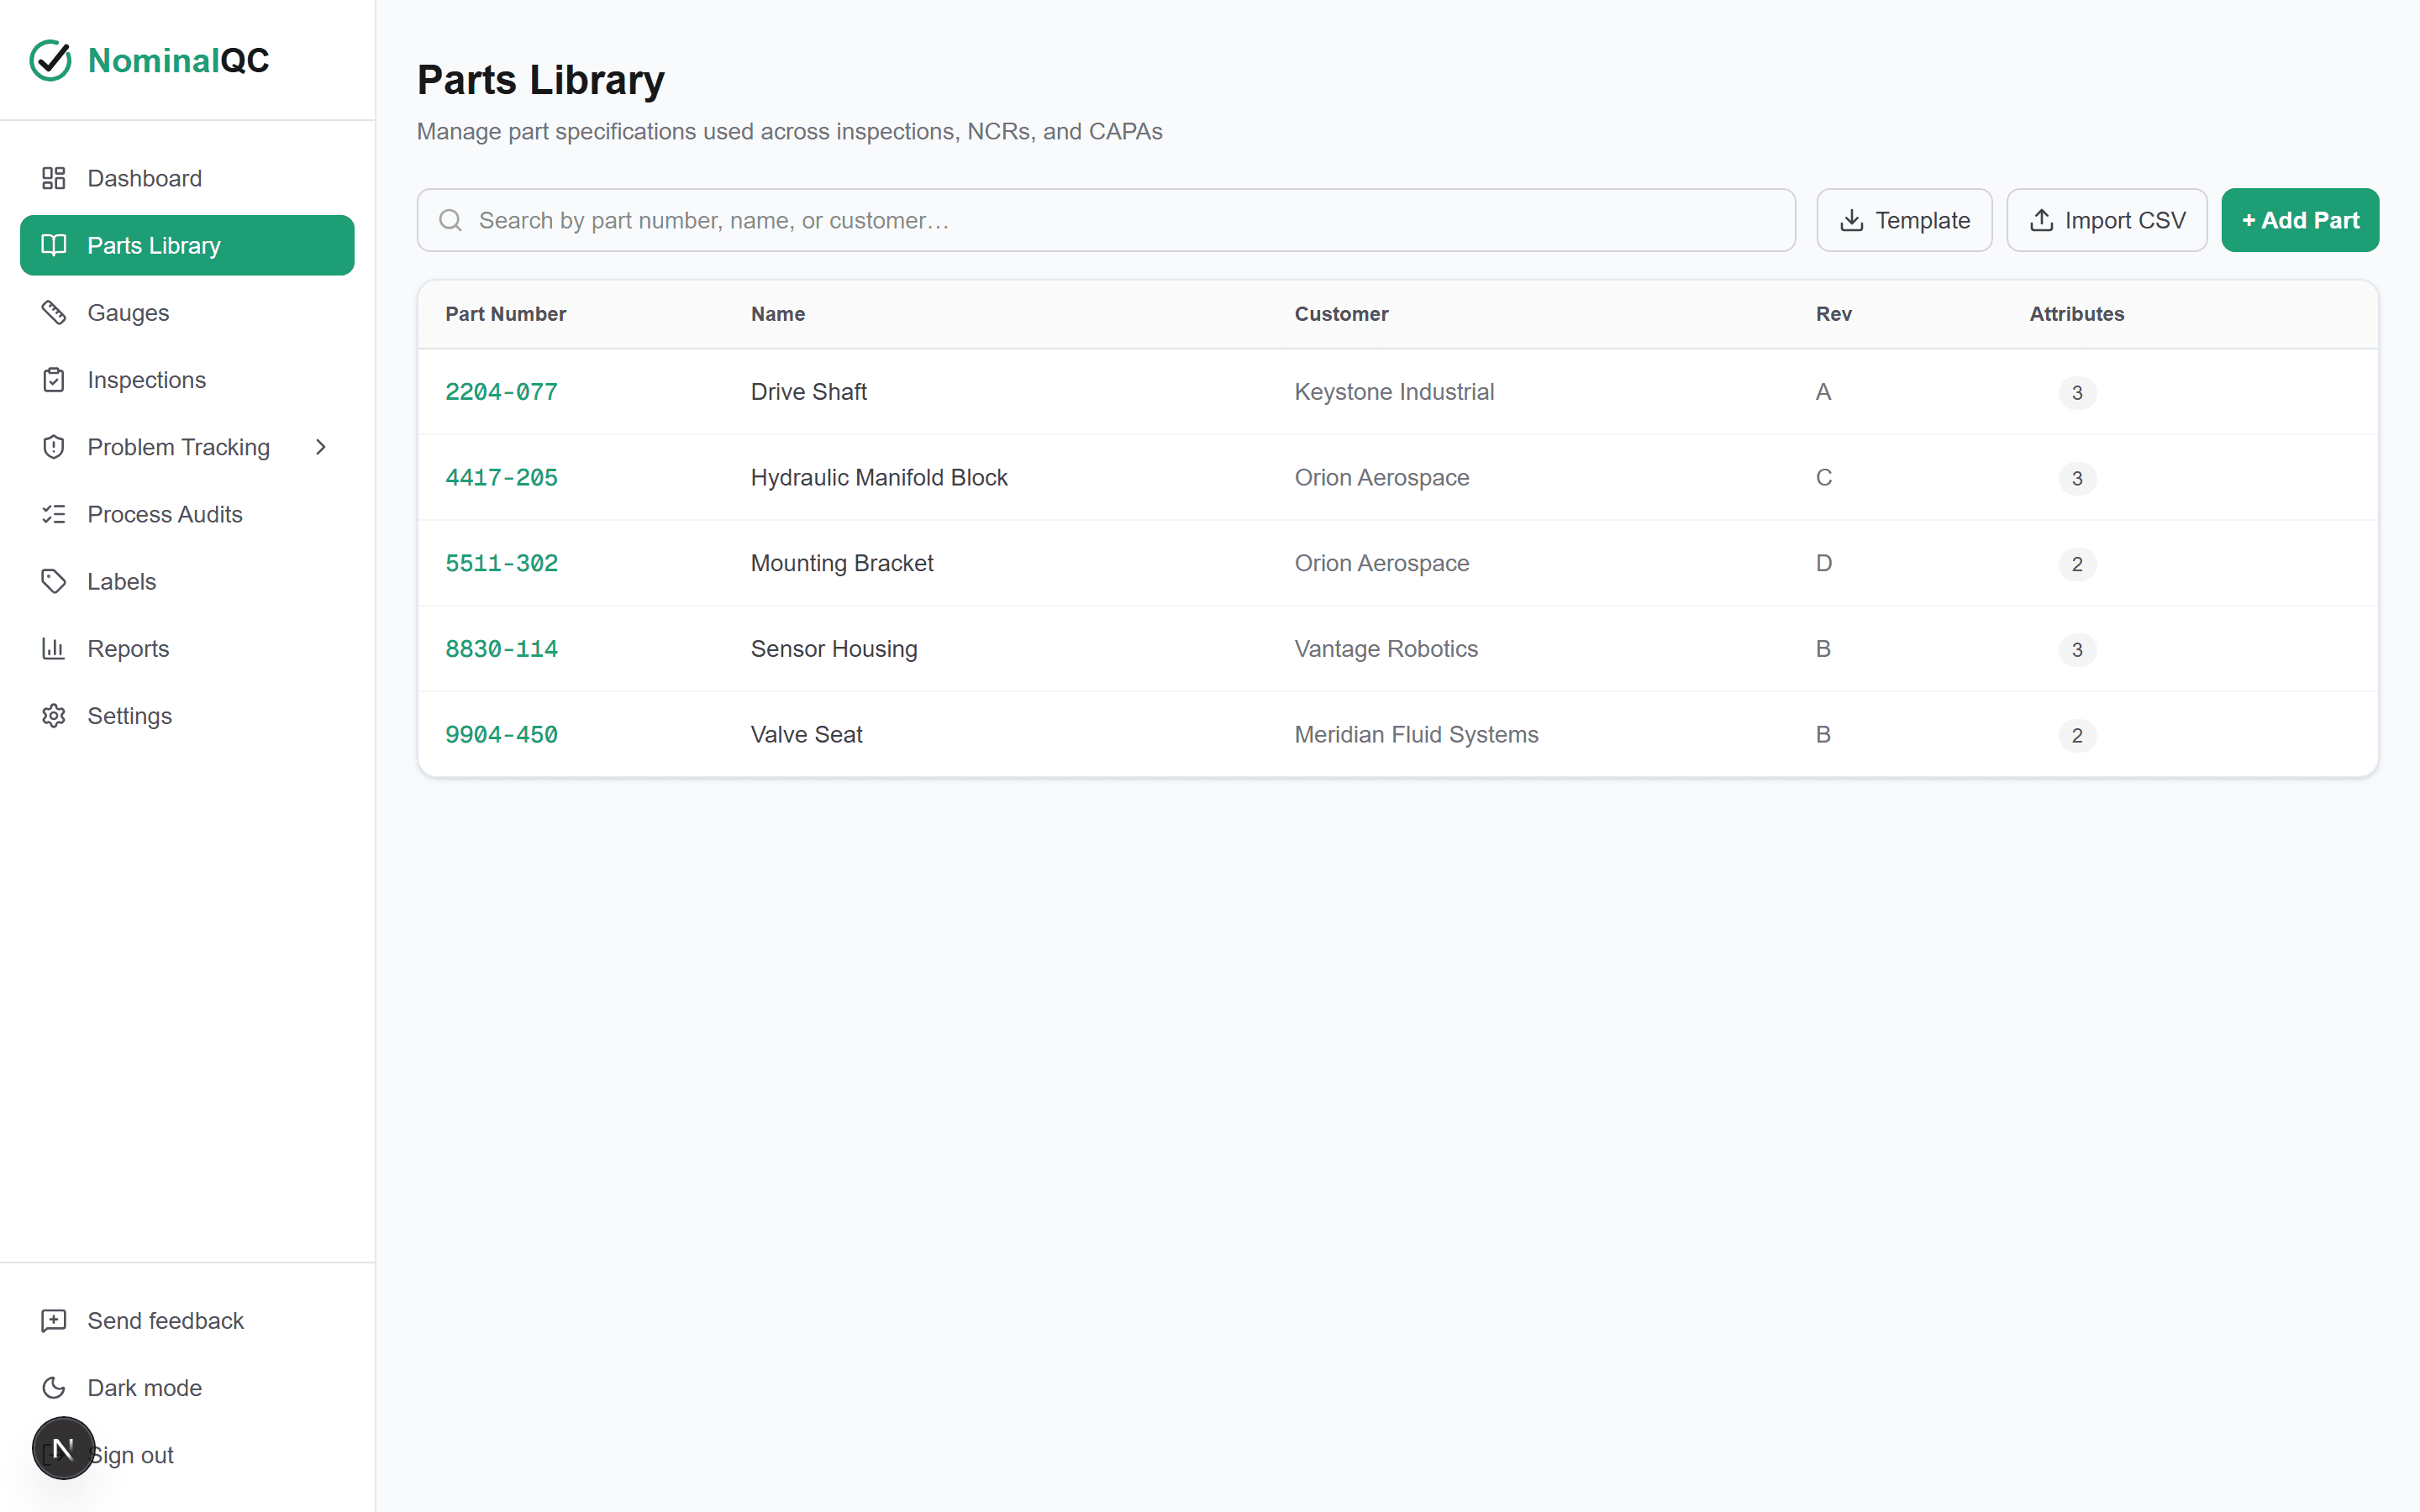Click the Problem Tracking shield icon
This screenshot has width=2420, height=1512.
[53, 447]
